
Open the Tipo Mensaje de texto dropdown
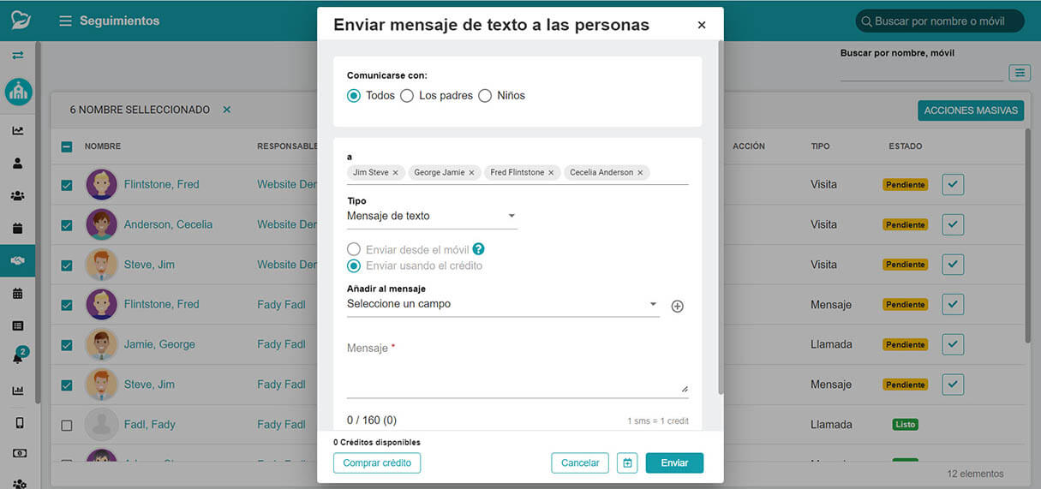point(432,216)
